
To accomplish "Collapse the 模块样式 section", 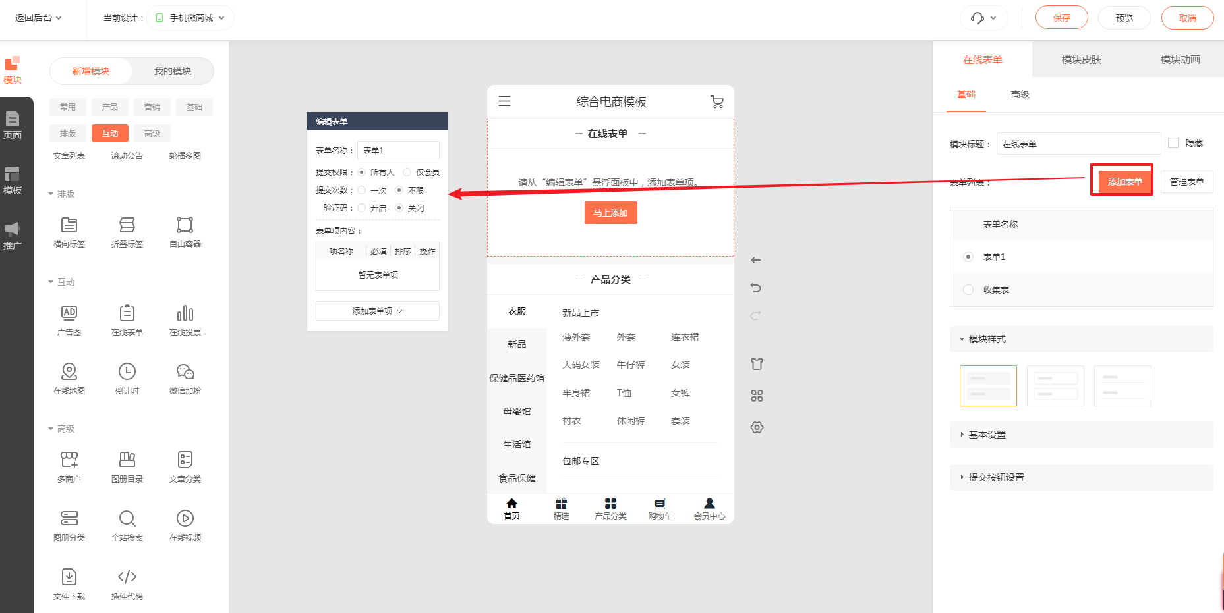I will (1081, 339).
